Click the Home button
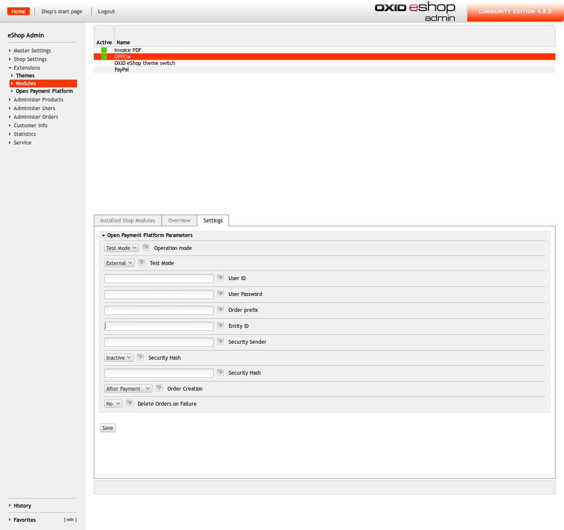Image resolution: width=564 pixels, height=530 pixels. pyautogui.click(x=19, y=12)
